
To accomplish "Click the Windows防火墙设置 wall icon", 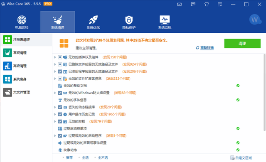I will coord(65,93).
